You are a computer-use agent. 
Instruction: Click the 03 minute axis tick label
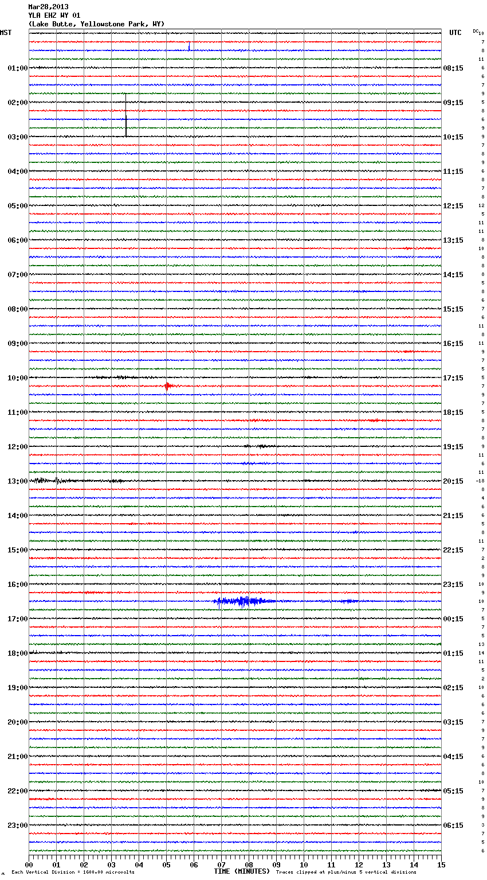(x=112, y=865)
